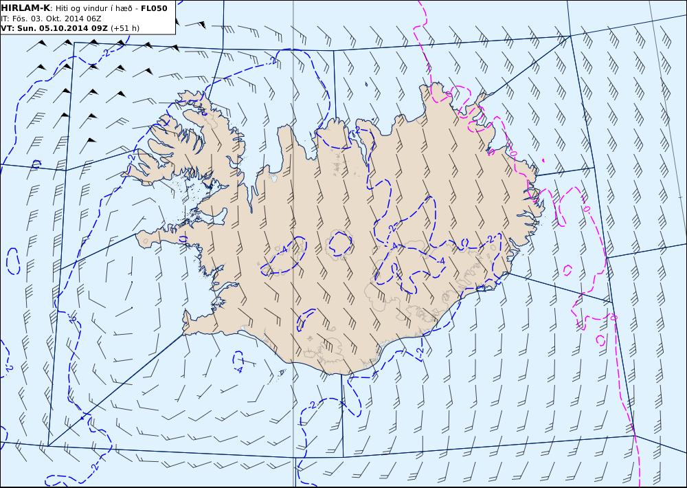Click the 'VT: Sun. 05.10.2014 09Z' valid time
The width and height of the screenshot is (687, 488).
click(x=55, y=28)
